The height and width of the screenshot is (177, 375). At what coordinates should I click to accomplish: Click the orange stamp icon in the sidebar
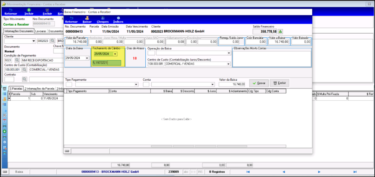pyautogui.click(x=4, y=99)
